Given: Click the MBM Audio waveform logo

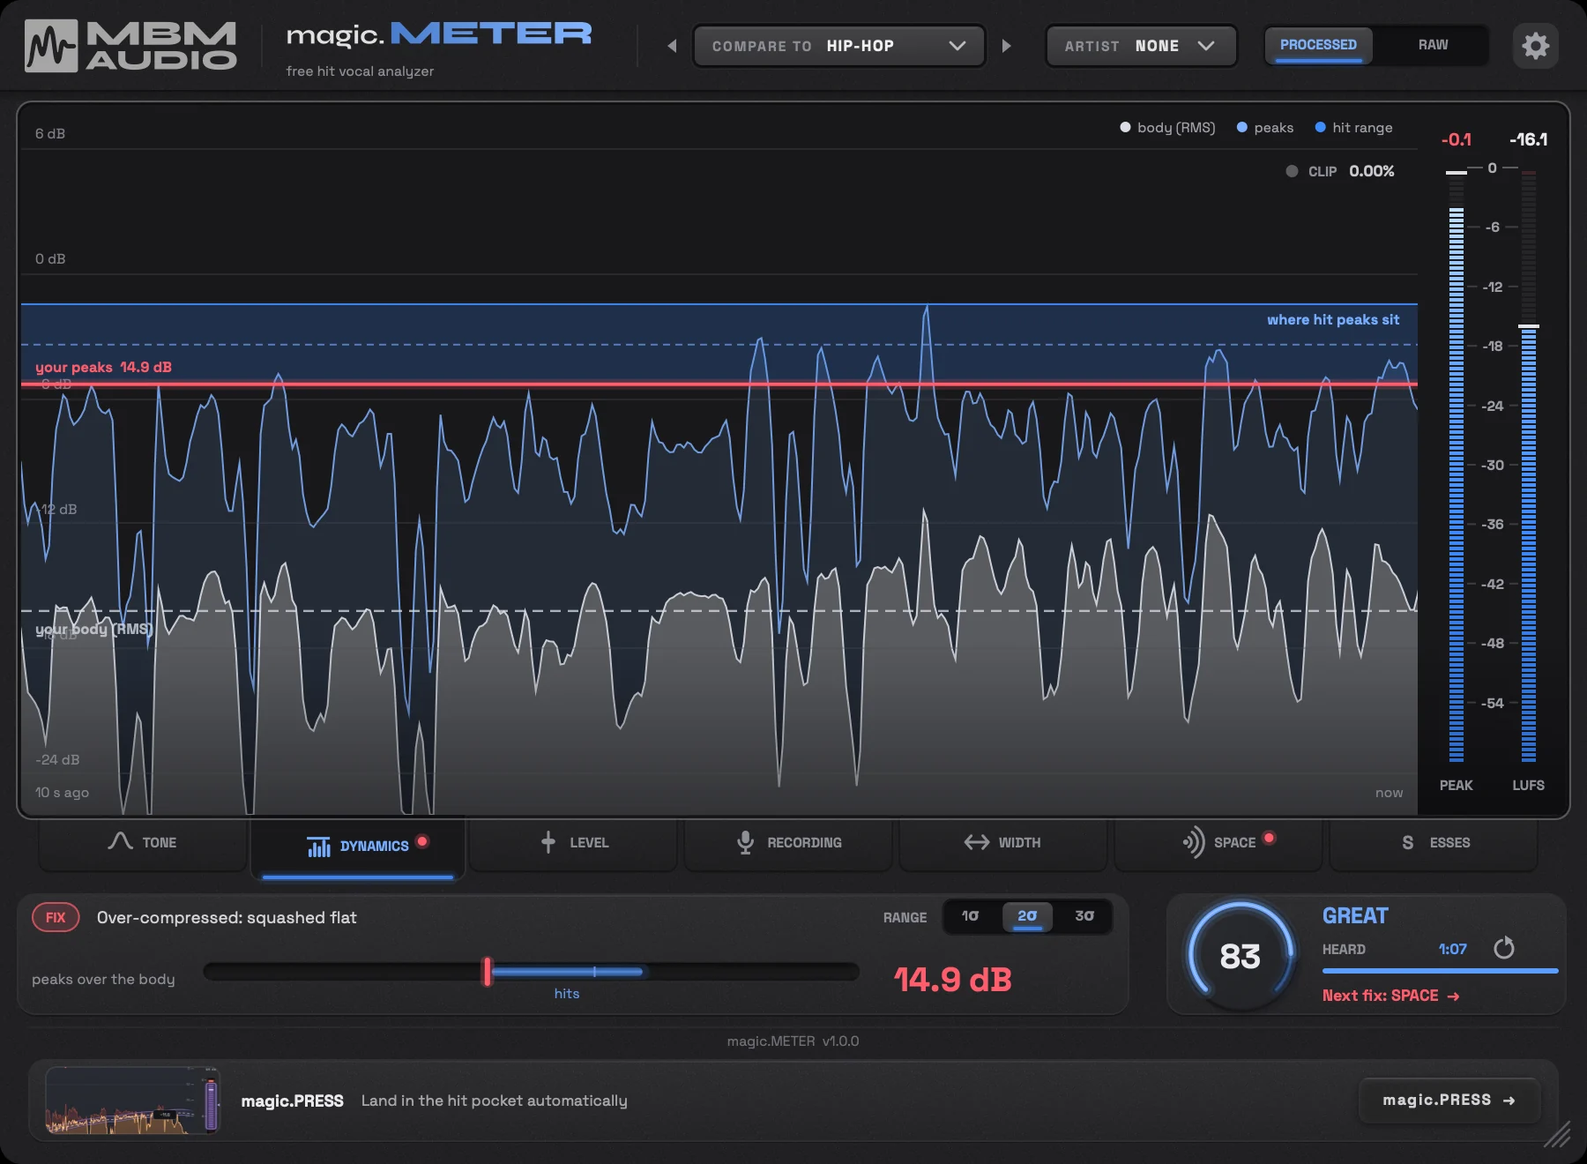Looking at the screenshot, I should (51, 46).
